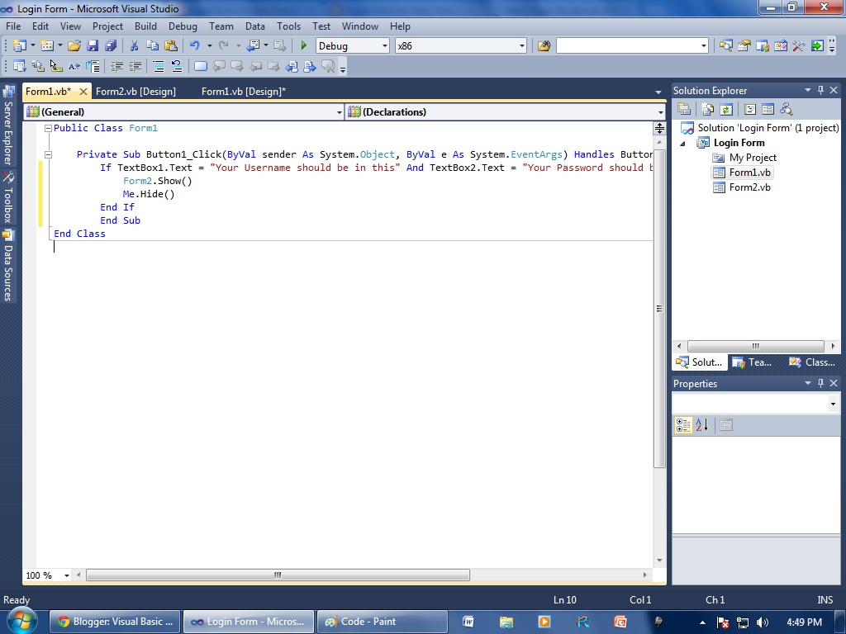This screenshot has height=634, width=846.
Task: Switch to the Form2.vb [Design] tab
Action: click(137, 91)
